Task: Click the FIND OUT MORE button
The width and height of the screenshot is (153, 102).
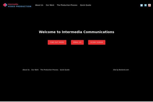Action: [57, 42]
